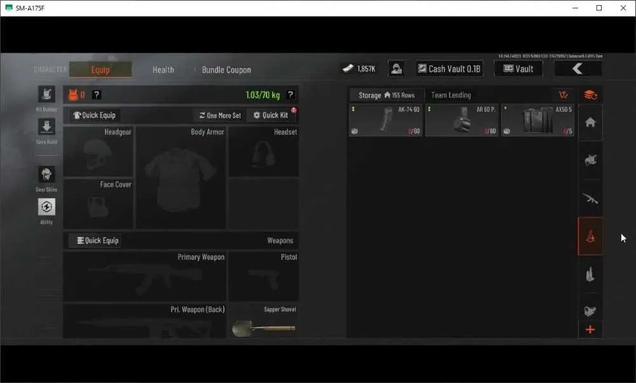Open the Ability lightning icon

[46, 207]
